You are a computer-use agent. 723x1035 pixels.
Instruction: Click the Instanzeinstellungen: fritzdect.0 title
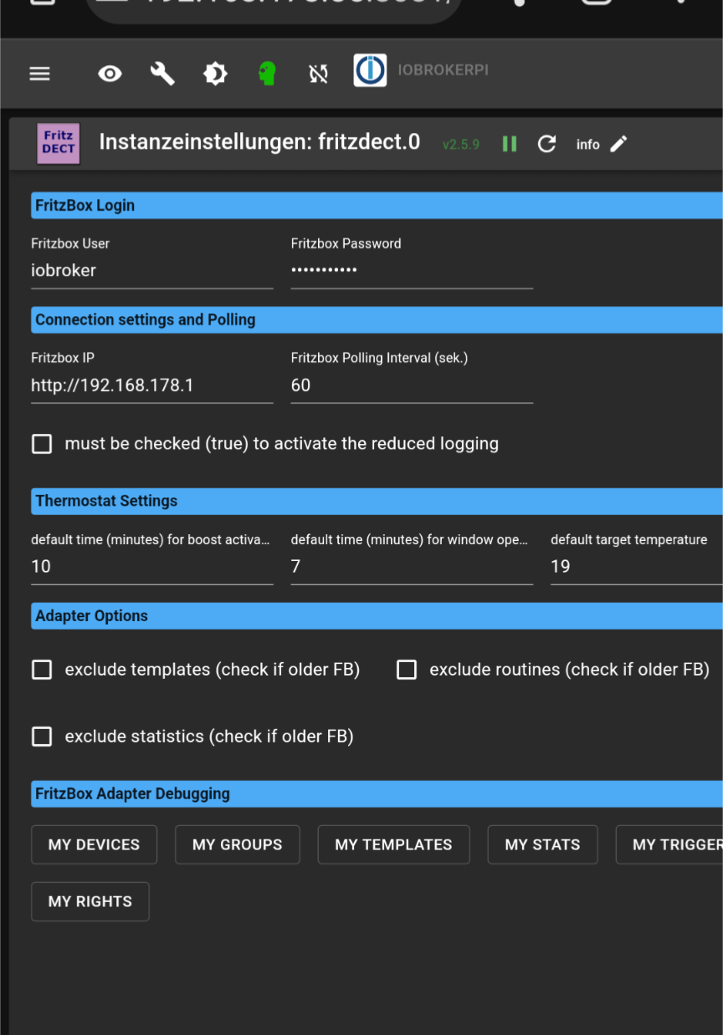259,142
